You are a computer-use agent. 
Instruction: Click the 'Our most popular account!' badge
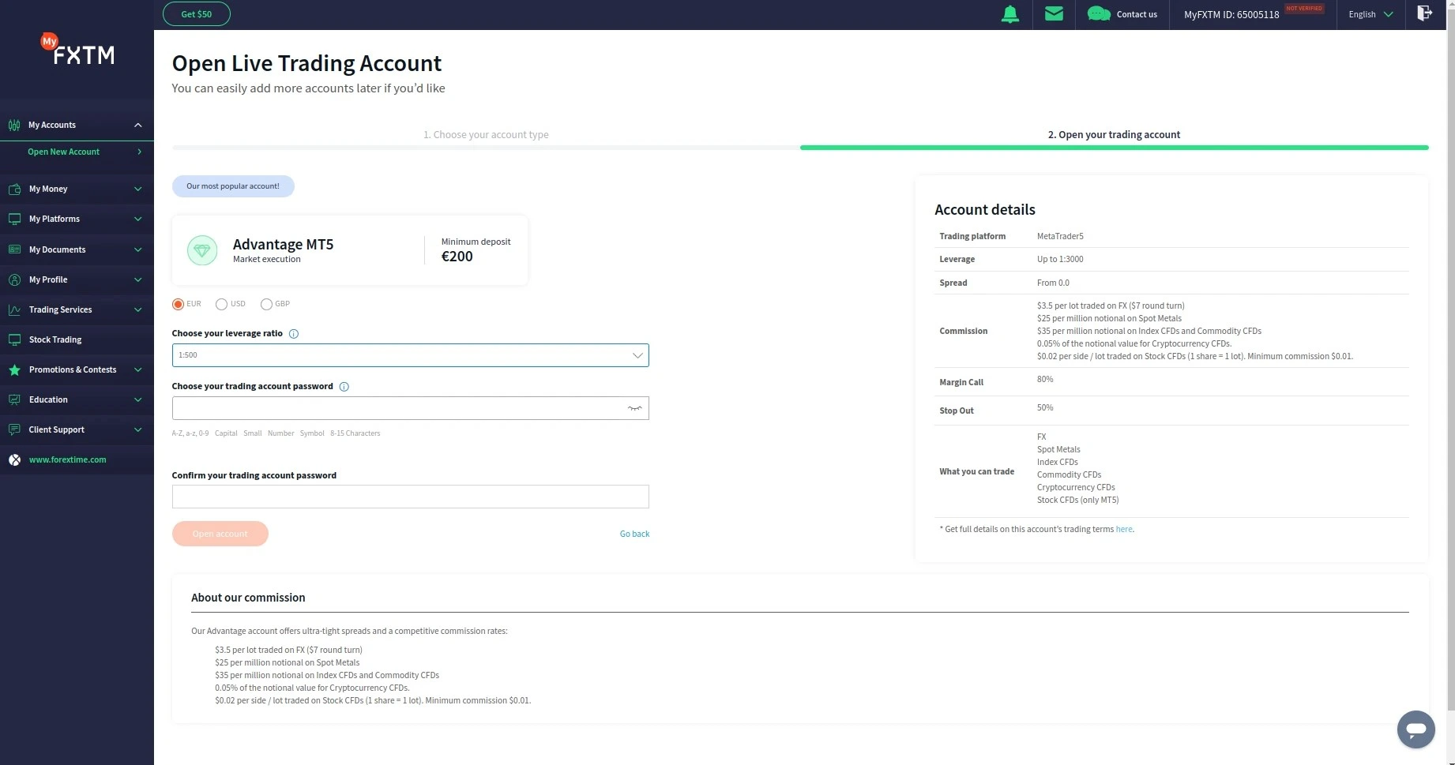(x=233, y=186)
